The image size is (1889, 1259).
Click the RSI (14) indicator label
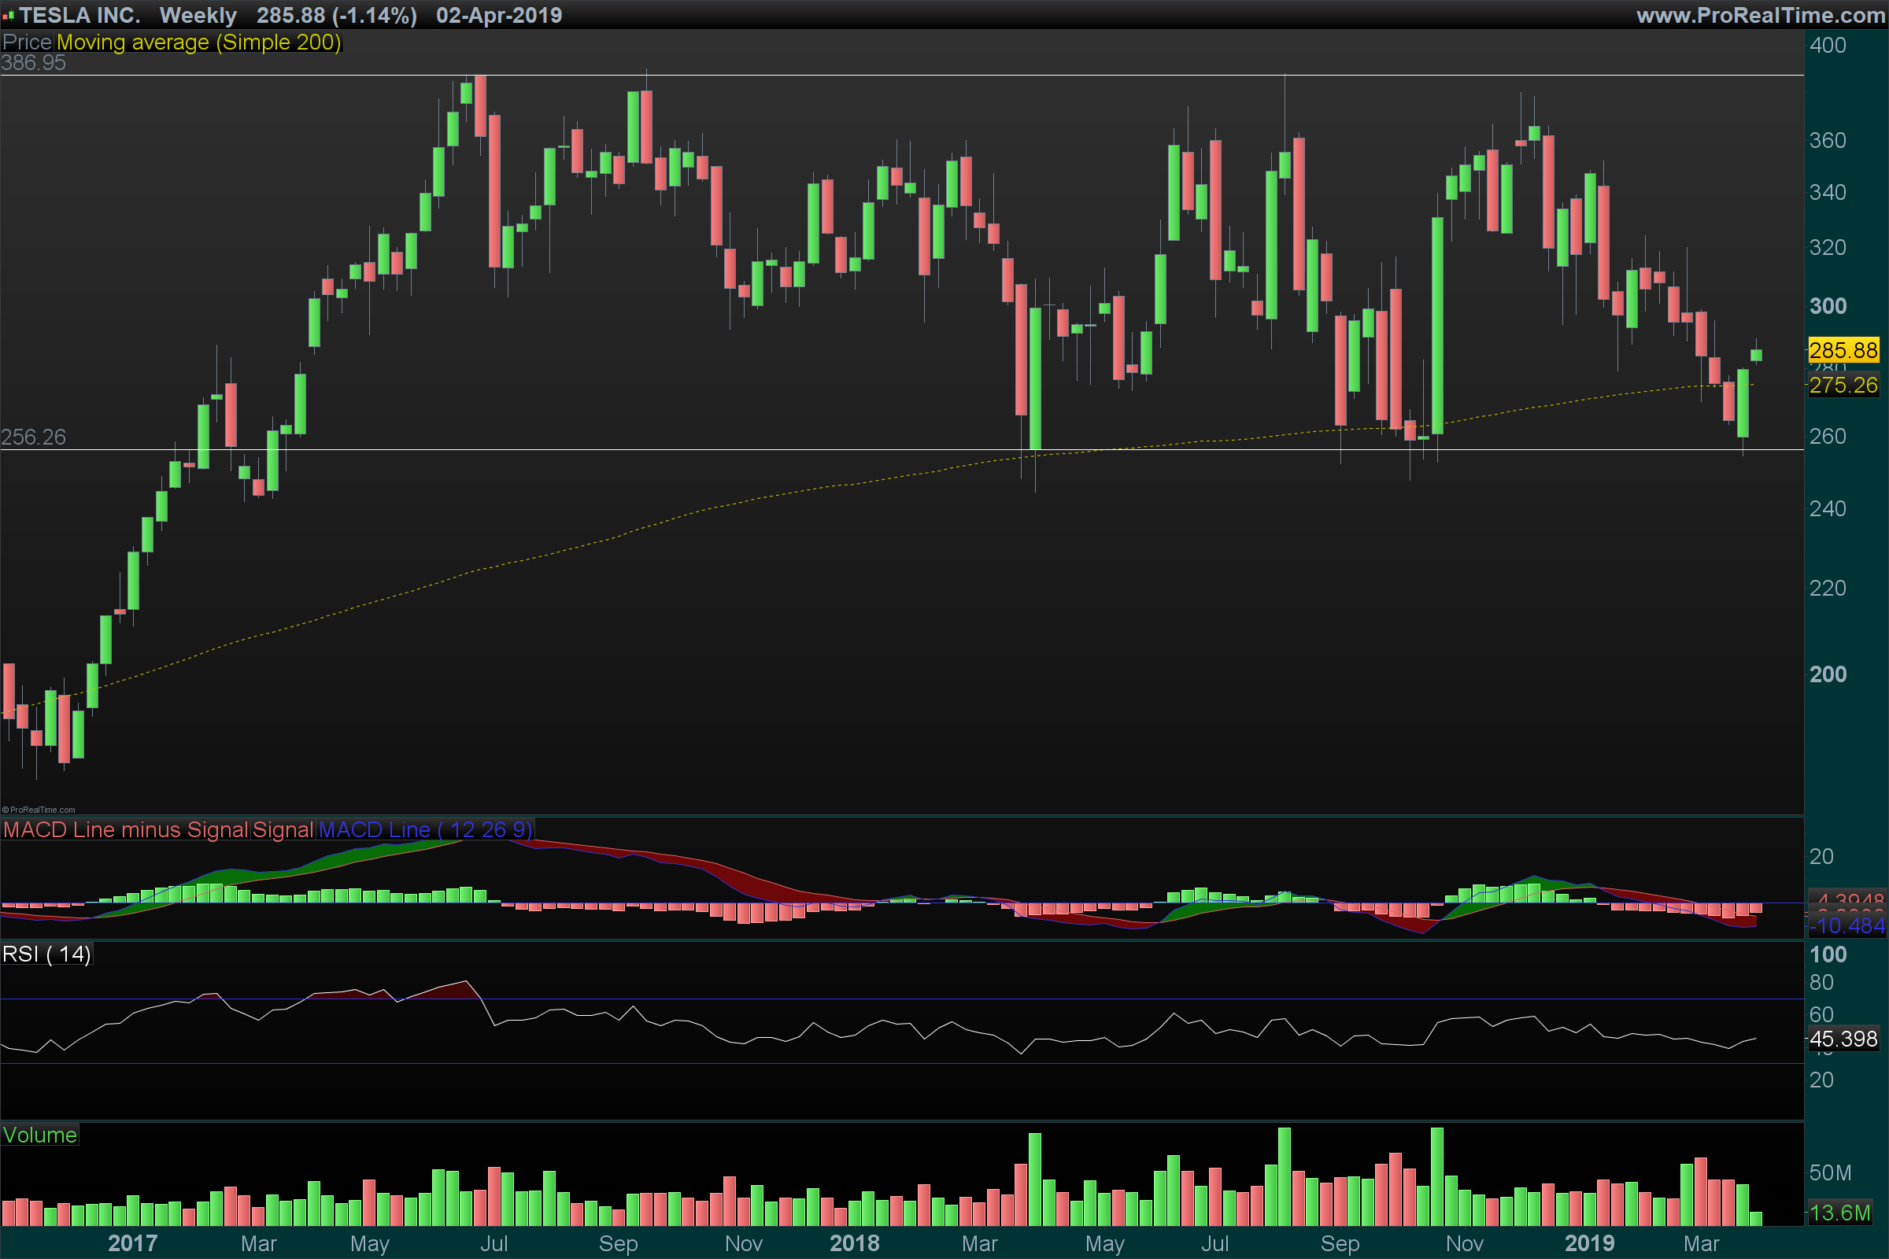(46, 954)
